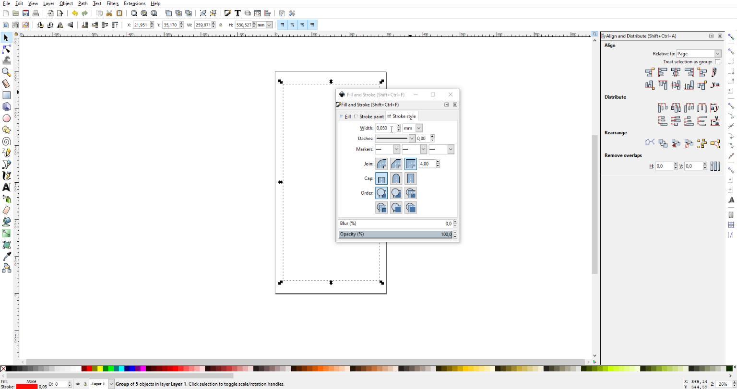The width and height of the screenshot is (737, 389).
Task: Click the X position input field
Action: (141, 25)
